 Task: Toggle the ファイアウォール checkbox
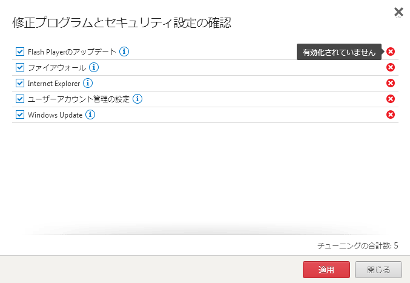20,67
